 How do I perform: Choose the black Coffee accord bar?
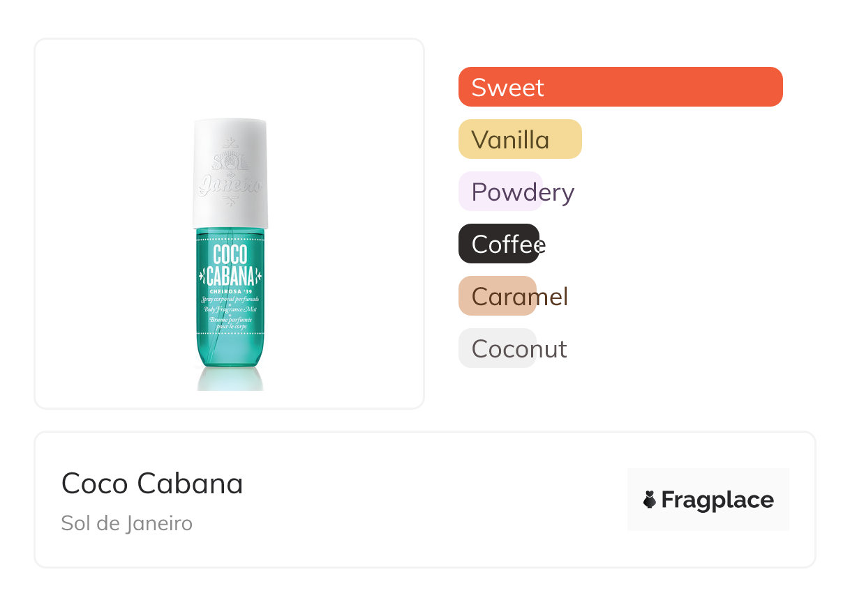498,244
